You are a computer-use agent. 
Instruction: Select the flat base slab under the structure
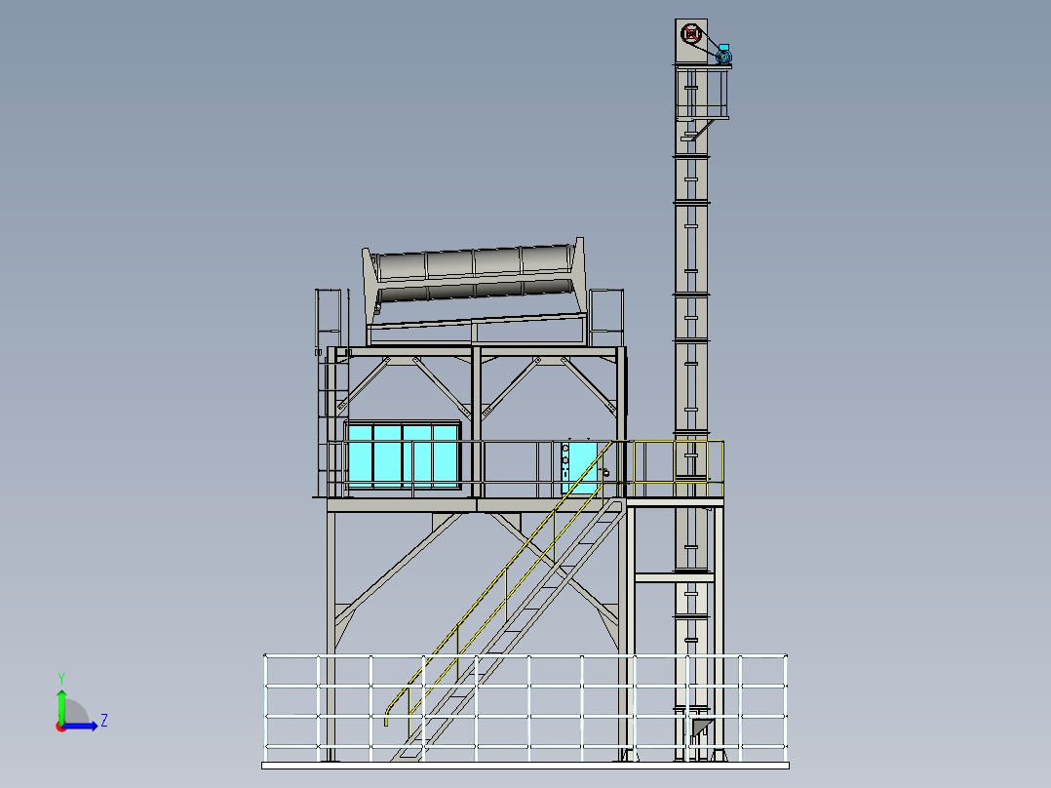pos(525,766)
